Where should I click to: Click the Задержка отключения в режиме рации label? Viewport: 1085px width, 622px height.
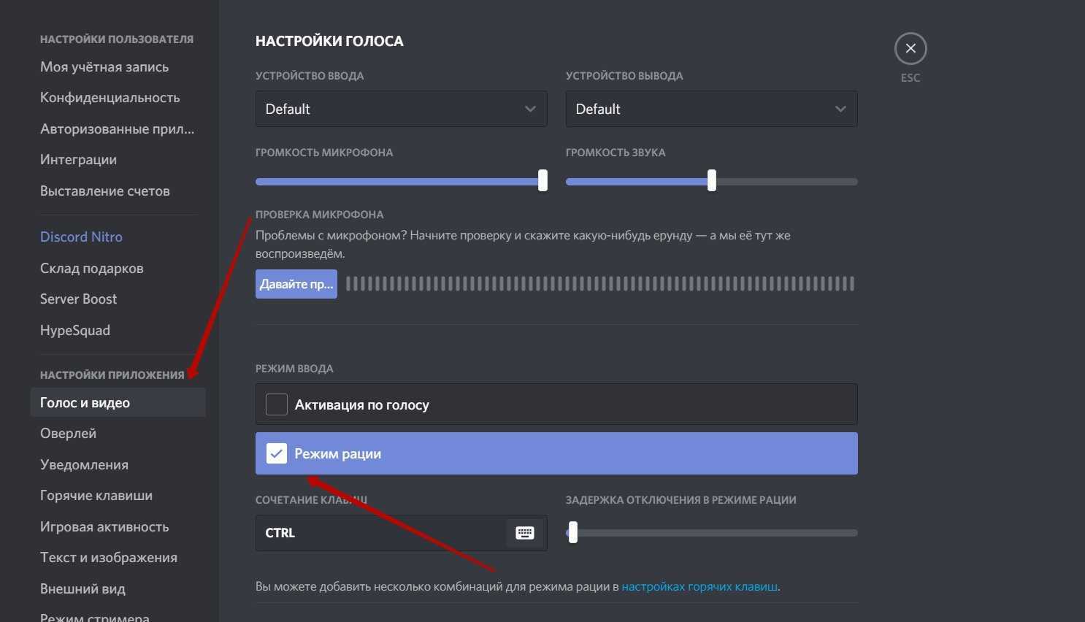680,500
